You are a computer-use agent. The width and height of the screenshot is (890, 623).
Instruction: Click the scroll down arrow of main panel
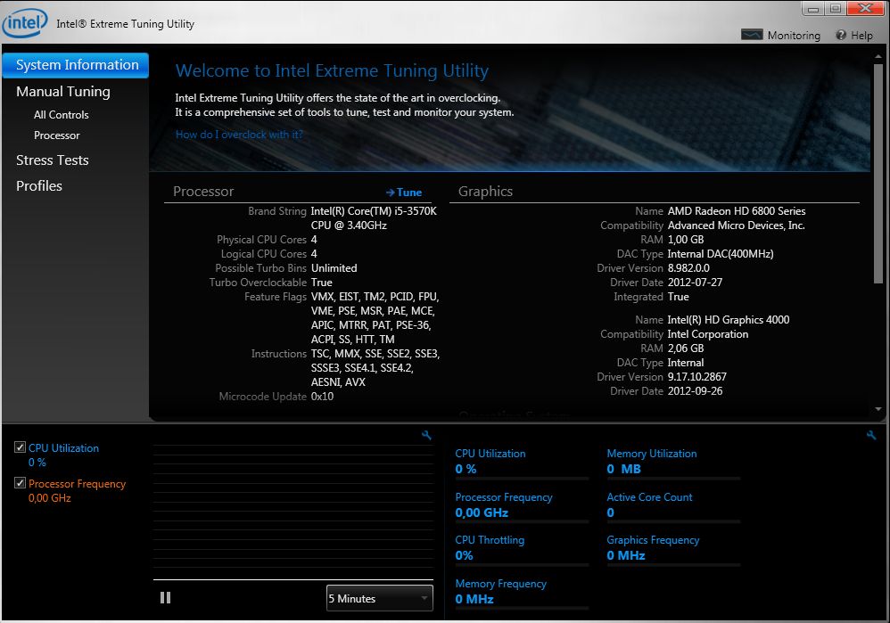pos(878,408)
